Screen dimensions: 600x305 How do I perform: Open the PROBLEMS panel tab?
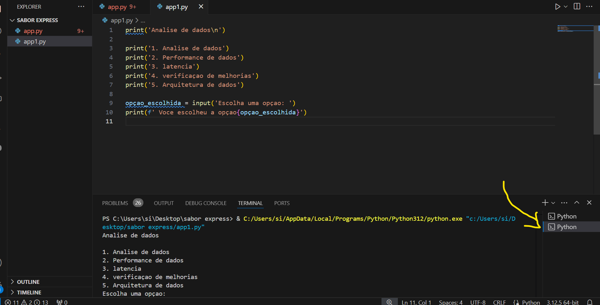point(115,203)
